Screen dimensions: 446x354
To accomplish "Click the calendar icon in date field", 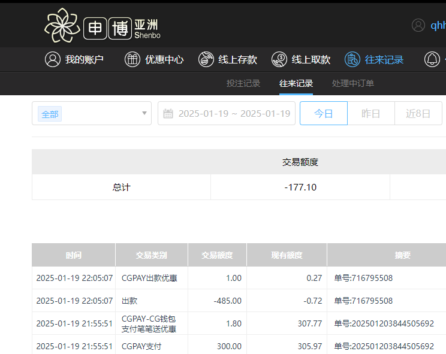I will click(168, 114).
